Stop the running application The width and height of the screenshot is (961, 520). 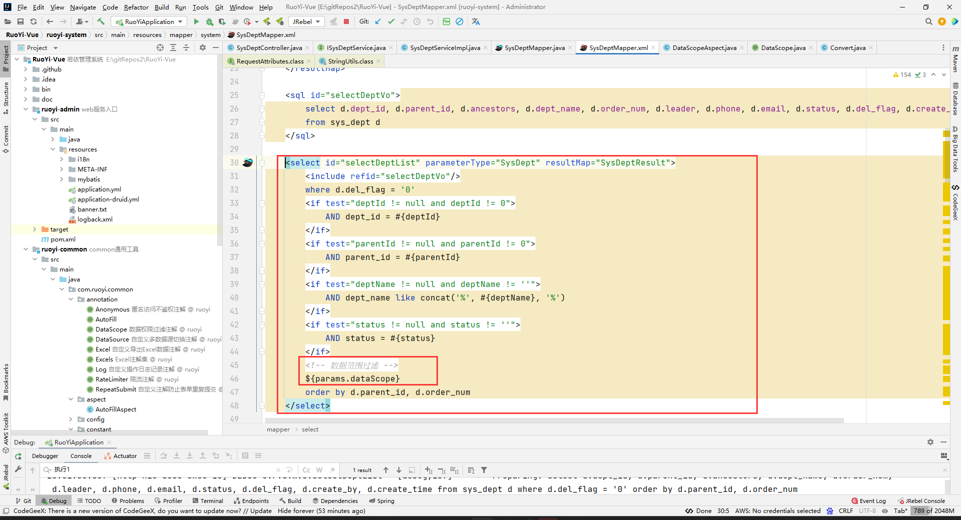point(346,21)
